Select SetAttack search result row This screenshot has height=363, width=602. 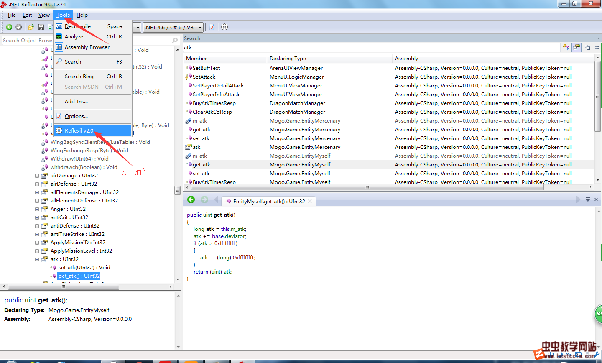(x=389, y=77)
